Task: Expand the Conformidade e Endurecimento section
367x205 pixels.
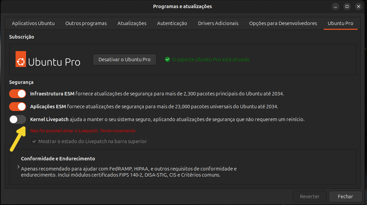Action: pyautogui.click(x=18, y=167)
